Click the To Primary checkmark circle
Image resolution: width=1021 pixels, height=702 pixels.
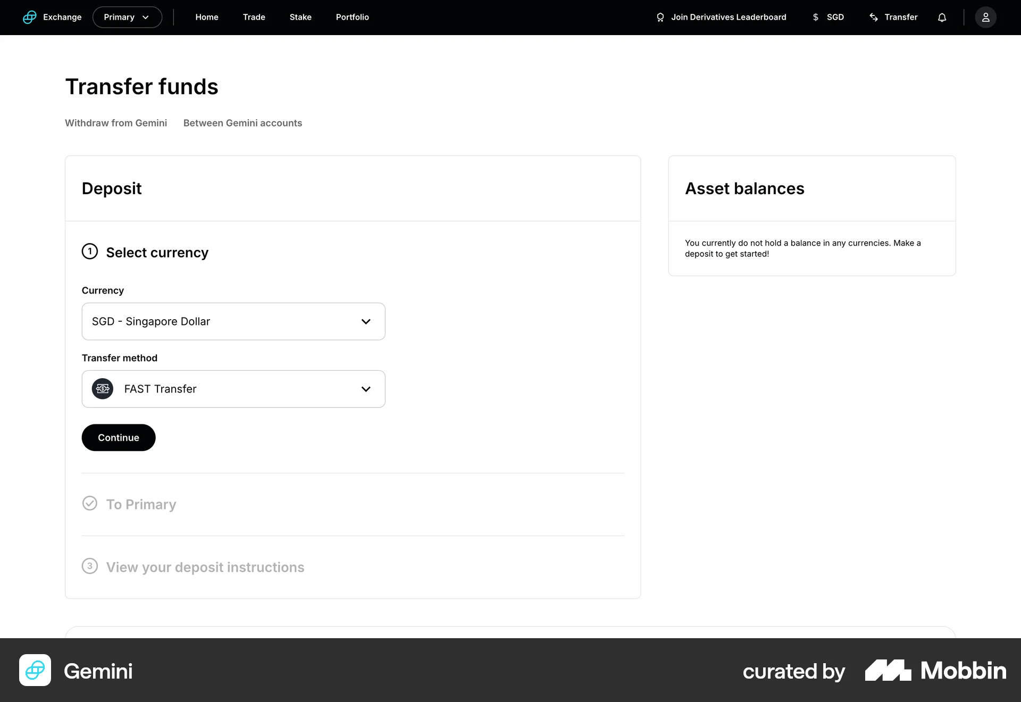pos(90,504)
